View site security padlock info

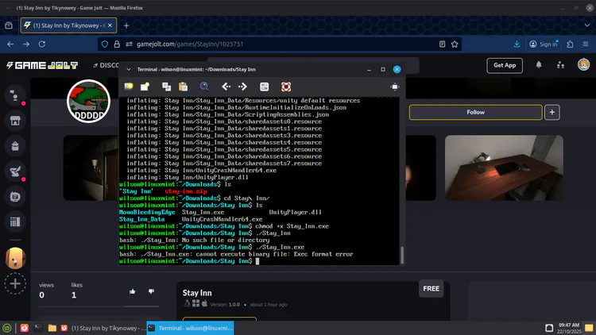click(x=117, y=44)
